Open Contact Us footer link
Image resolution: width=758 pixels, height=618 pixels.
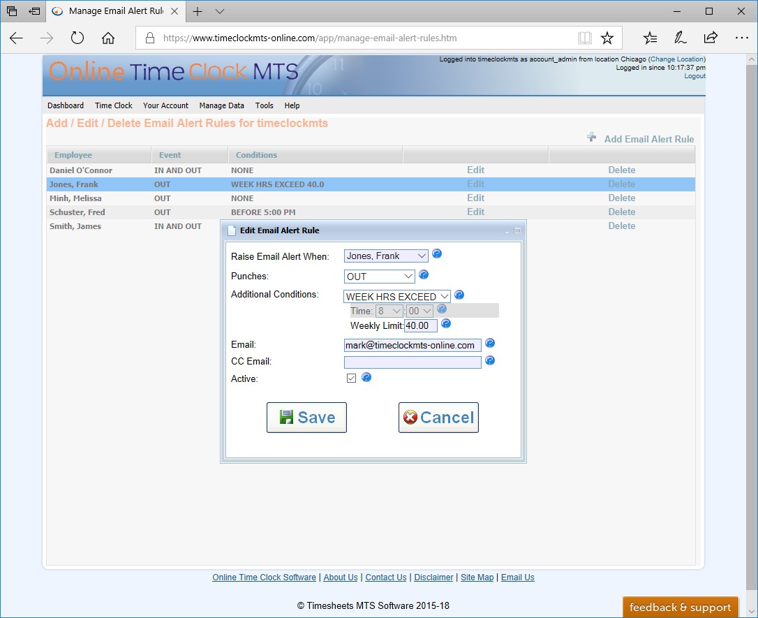(x=386, y=577)
